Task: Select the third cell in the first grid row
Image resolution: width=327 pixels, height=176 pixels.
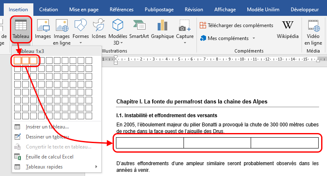Action: click(x=33, y=61)
